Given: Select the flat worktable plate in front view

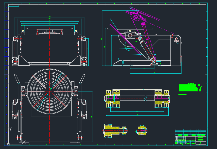Looking at the screenshot, I should [50, 29].
